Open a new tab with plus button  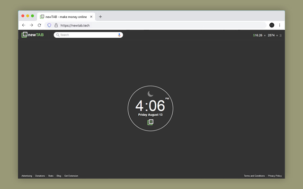pos(100,17)
